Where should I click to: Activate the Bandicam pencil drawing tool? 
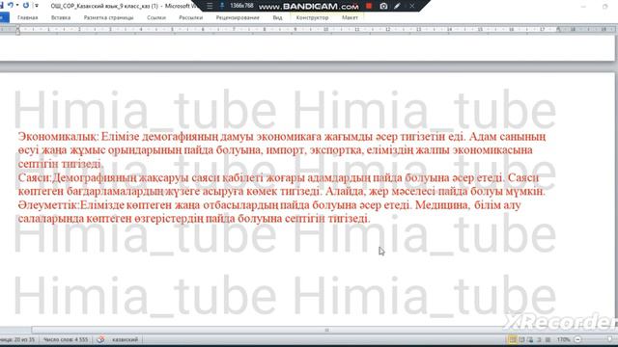click(x=397, y=6)
